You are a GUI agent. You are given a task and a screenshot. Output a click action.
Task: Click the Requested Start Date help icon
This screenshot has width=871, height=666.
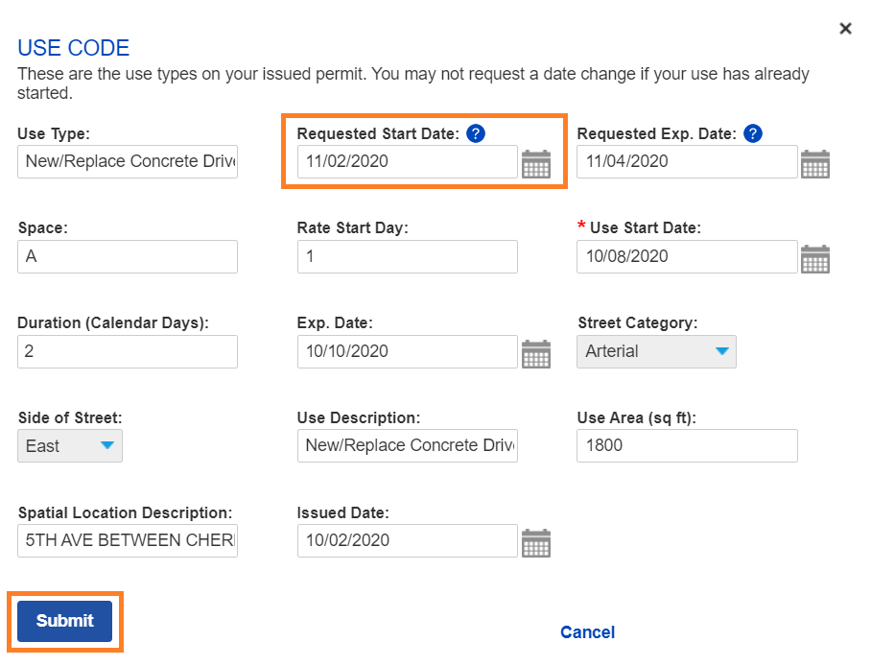tap(475, 133)
